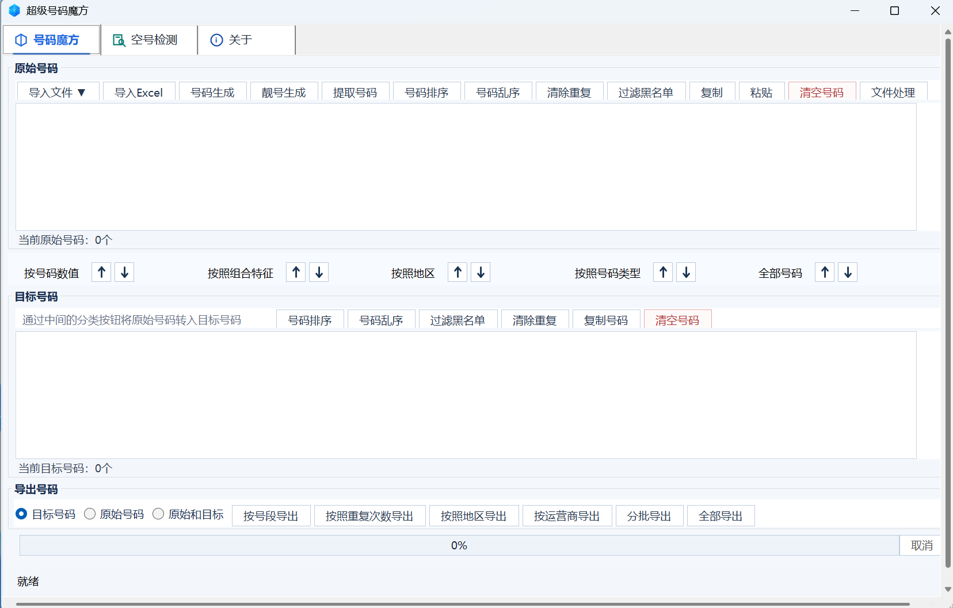Select the 原始和目标 export radio option
Viewport: 953px width, 608px height.
(x=188, y=514)
